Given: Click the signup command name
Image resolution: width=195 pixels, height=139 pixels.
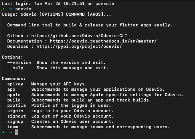Looking at the screenshot, I should pyautogui.click(x=15, y=121).
